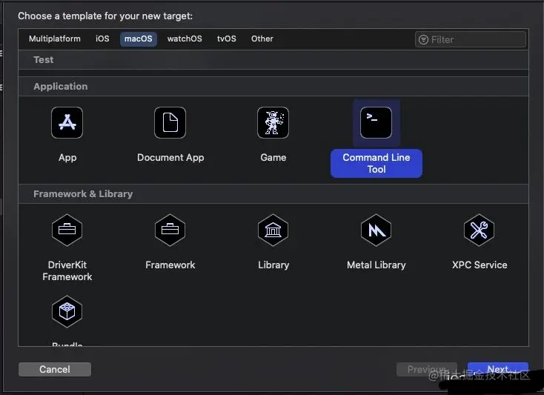Select the App template icon

coord(67,123)
